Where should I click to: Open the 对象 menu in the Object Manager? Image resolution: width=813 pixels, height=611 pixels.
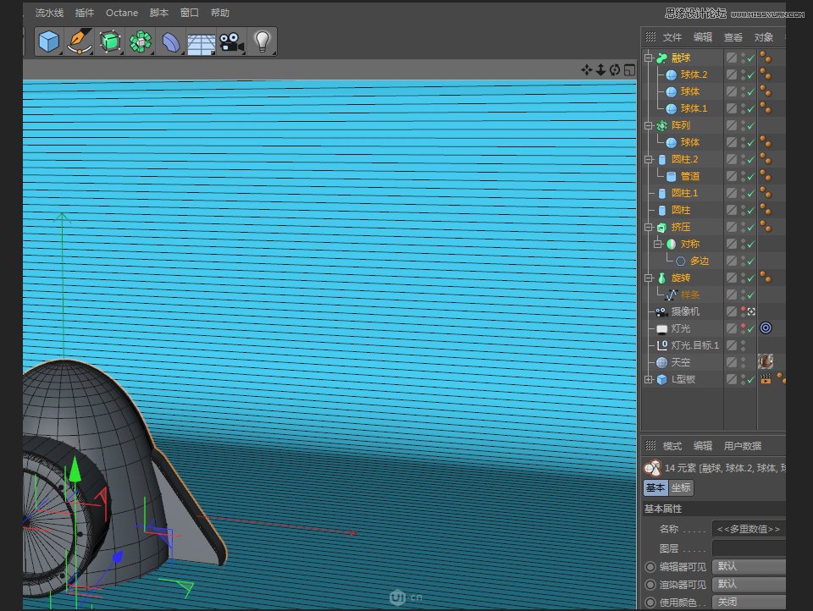tap(765, 36)
